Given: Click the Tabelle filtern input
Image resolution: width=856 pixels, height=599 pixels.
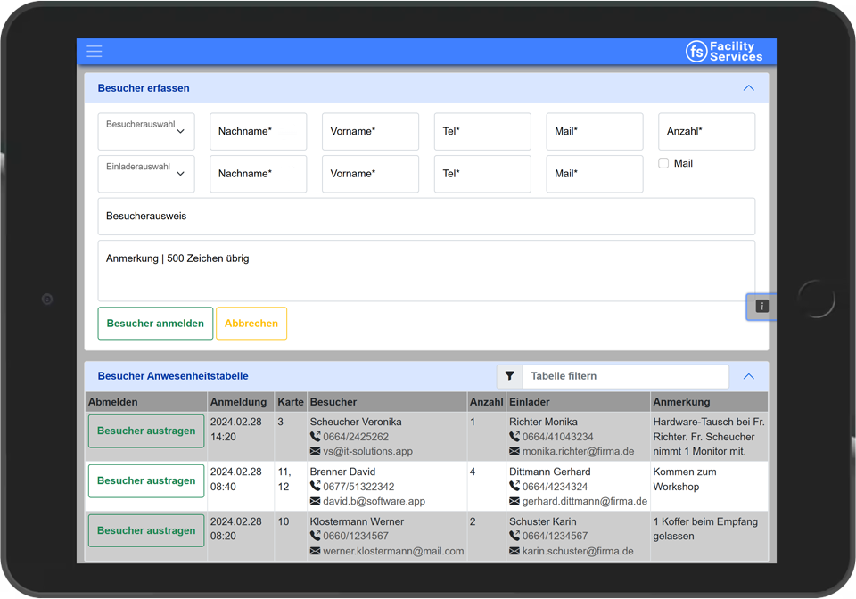Looking at the screenshot, I should [x=626, y=376].
